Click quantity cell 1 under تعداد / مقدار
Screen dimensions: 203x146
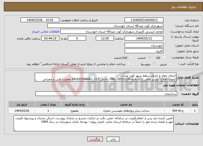[x=48, y=111]
